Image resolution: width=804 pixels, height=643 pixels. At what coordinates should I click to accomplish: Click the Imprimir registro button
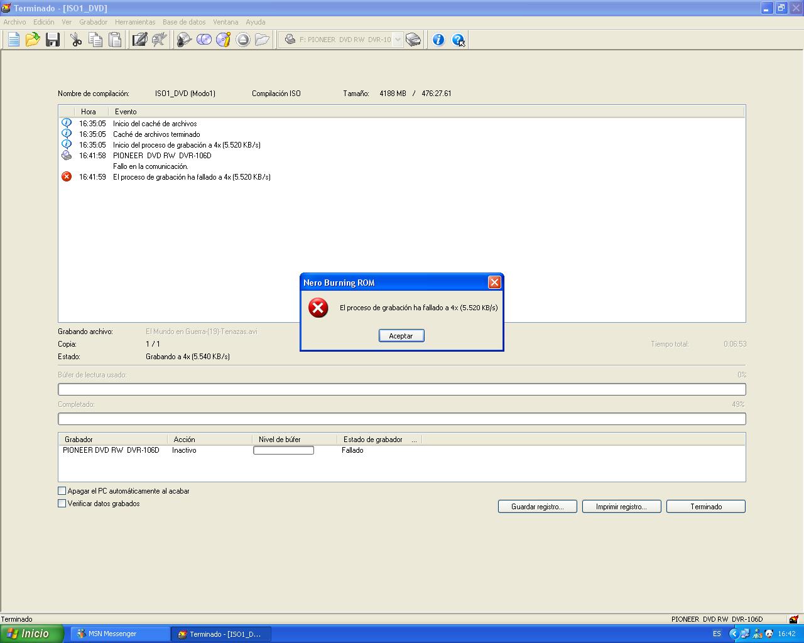[x=622, y=507]
